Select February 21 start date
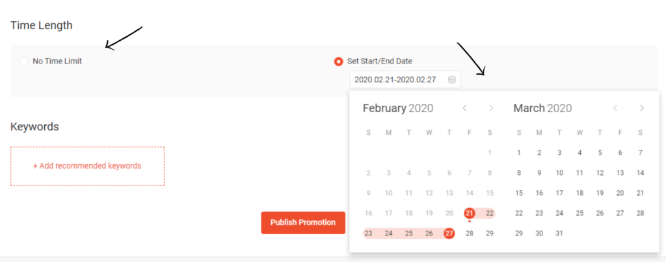This screenshot has width=666, height=262. pos(469,213)
